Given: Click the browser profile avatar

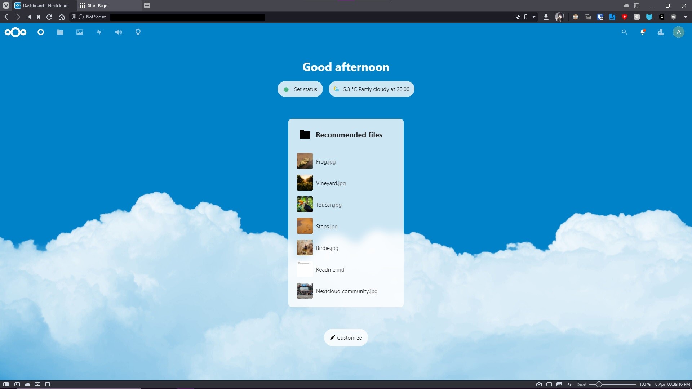Looking at the screenshot, I should (x=560, y=17).
